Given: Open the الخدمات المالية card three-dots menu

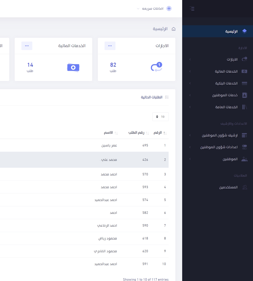Looking at the screenshot, I should pyautogui.click(x=27, y=46).
